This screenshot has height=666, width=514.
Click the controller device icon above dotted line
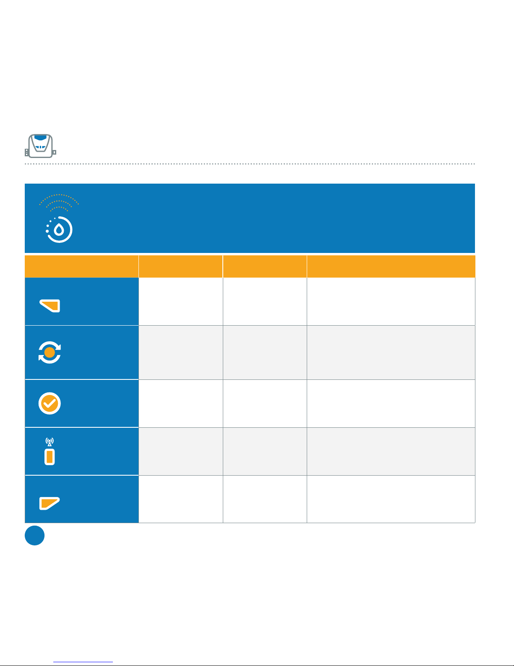[40, 146]
